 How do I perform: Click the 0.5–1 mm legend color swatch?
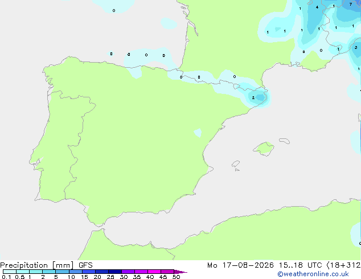(23, 272)
